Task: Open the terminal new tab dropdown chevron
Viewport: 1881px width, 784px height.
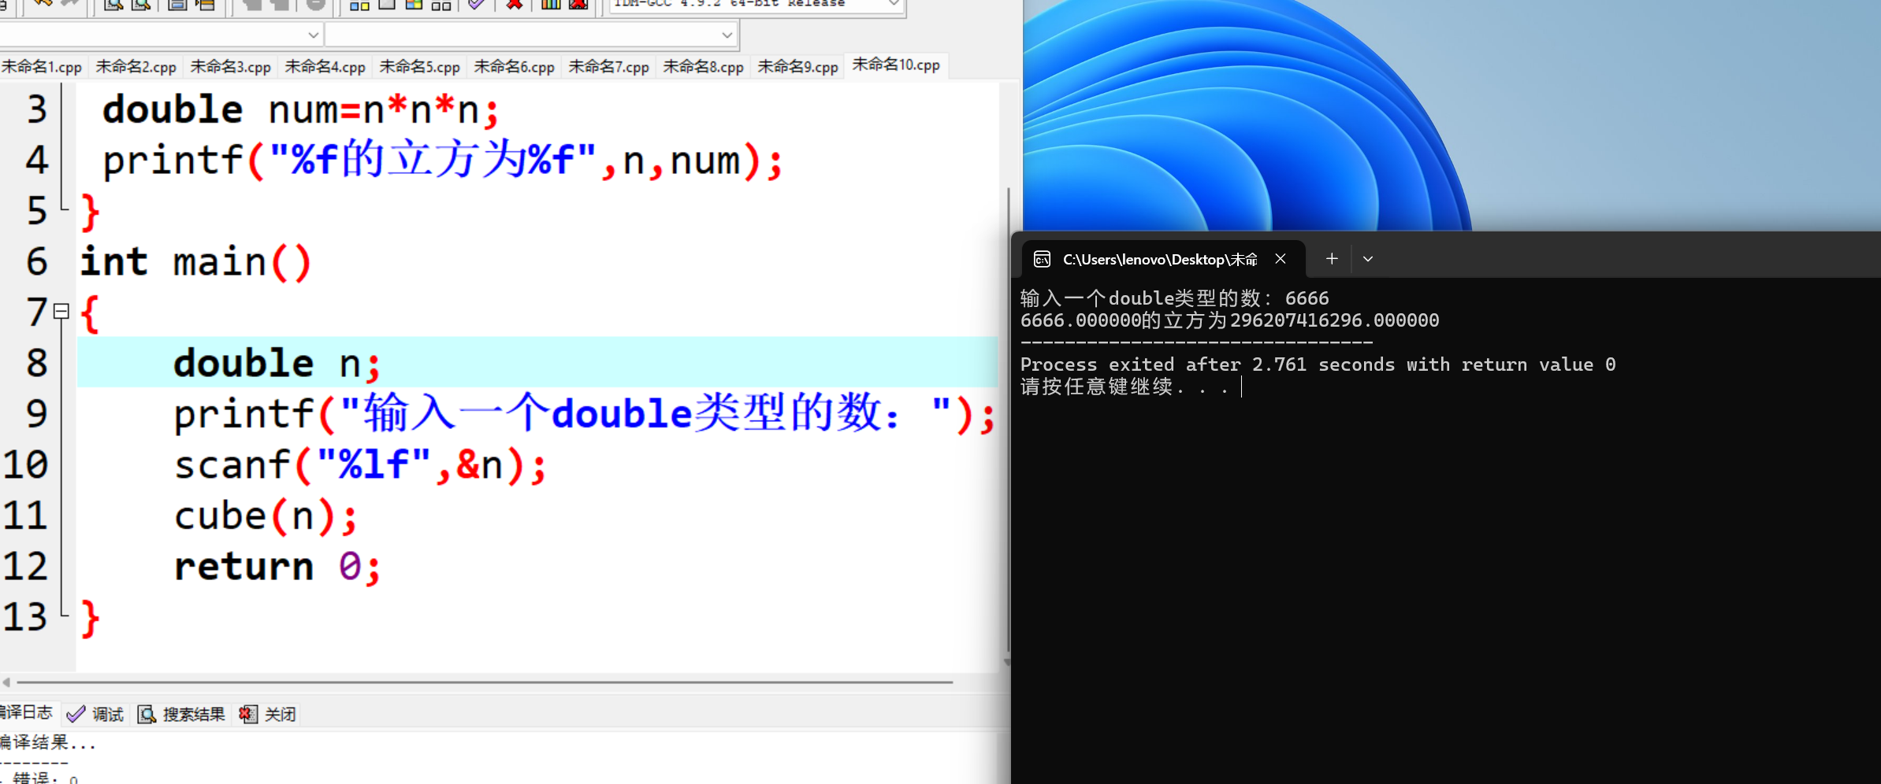Action: [1368, 259]
